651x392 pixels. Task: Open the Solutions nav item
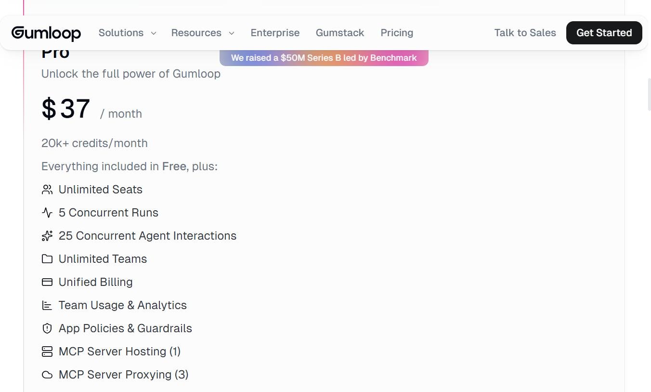[121, 33]
